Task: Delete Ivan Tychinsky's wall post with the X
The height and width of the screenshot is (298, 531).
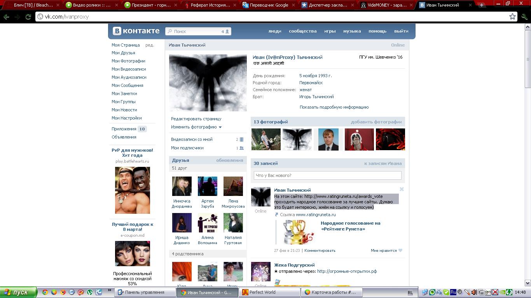Action: point(402,189)
